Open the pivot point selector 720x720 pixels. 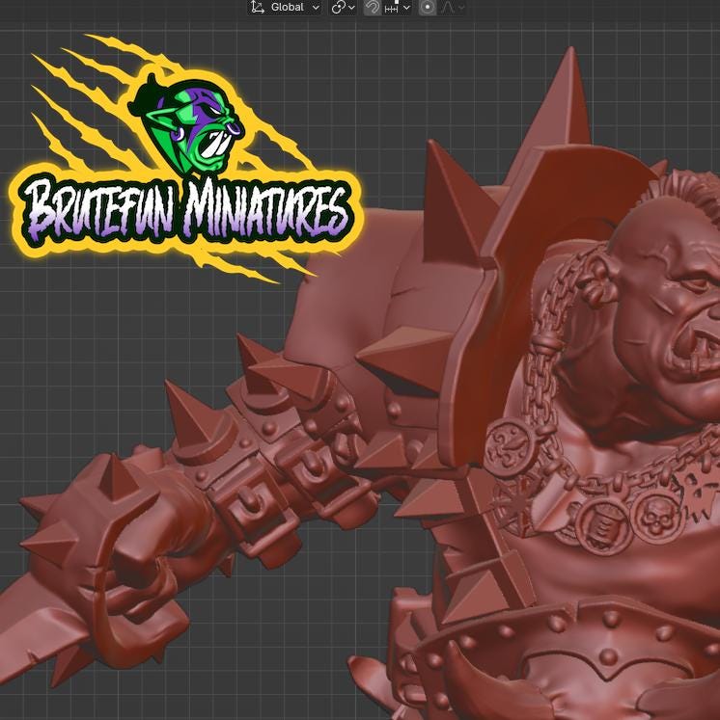pos(343,8)
